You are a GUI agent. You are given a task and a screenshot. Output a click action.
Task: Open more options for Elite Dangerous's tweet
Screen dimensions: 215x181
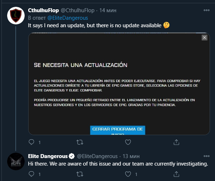point(206,156)
